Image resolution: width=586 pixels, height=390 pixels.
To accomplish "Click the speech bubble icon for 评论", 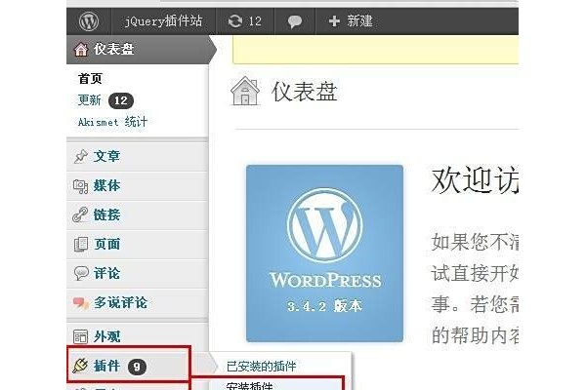I will tap(81, 273).
